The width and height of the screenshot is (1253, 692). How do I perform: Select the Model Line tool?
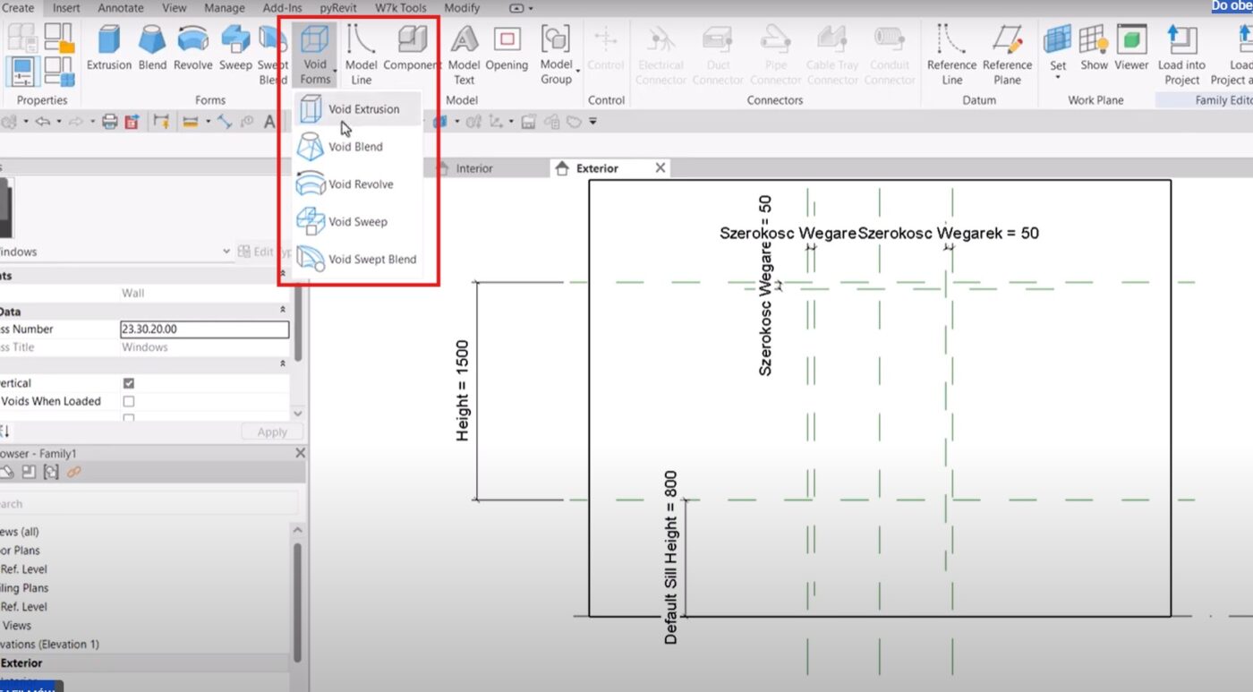point(361,54)
